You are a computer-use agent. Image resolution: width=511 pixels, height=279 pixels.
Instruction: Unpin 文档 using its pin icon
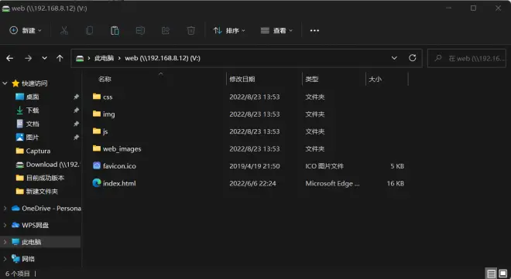(x=76, y=124)
